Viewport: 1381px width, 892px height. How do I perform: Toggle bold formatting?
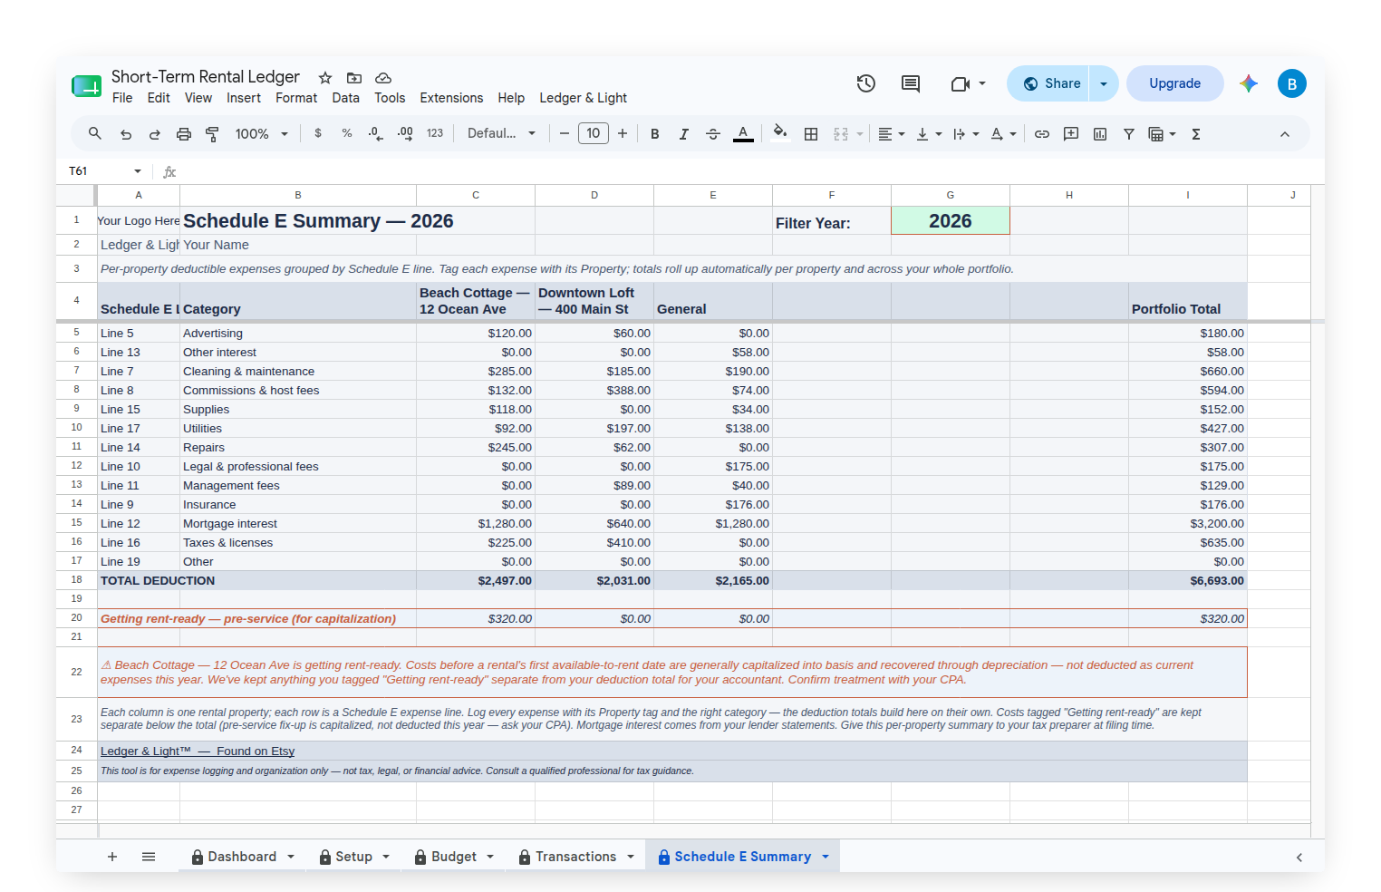pos(655,134)
